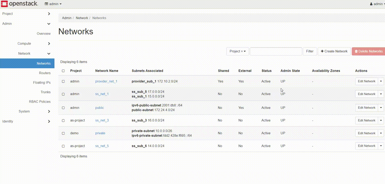Collapse the Admin section chevron
385x184 pixels.
[x=49, y=24]
